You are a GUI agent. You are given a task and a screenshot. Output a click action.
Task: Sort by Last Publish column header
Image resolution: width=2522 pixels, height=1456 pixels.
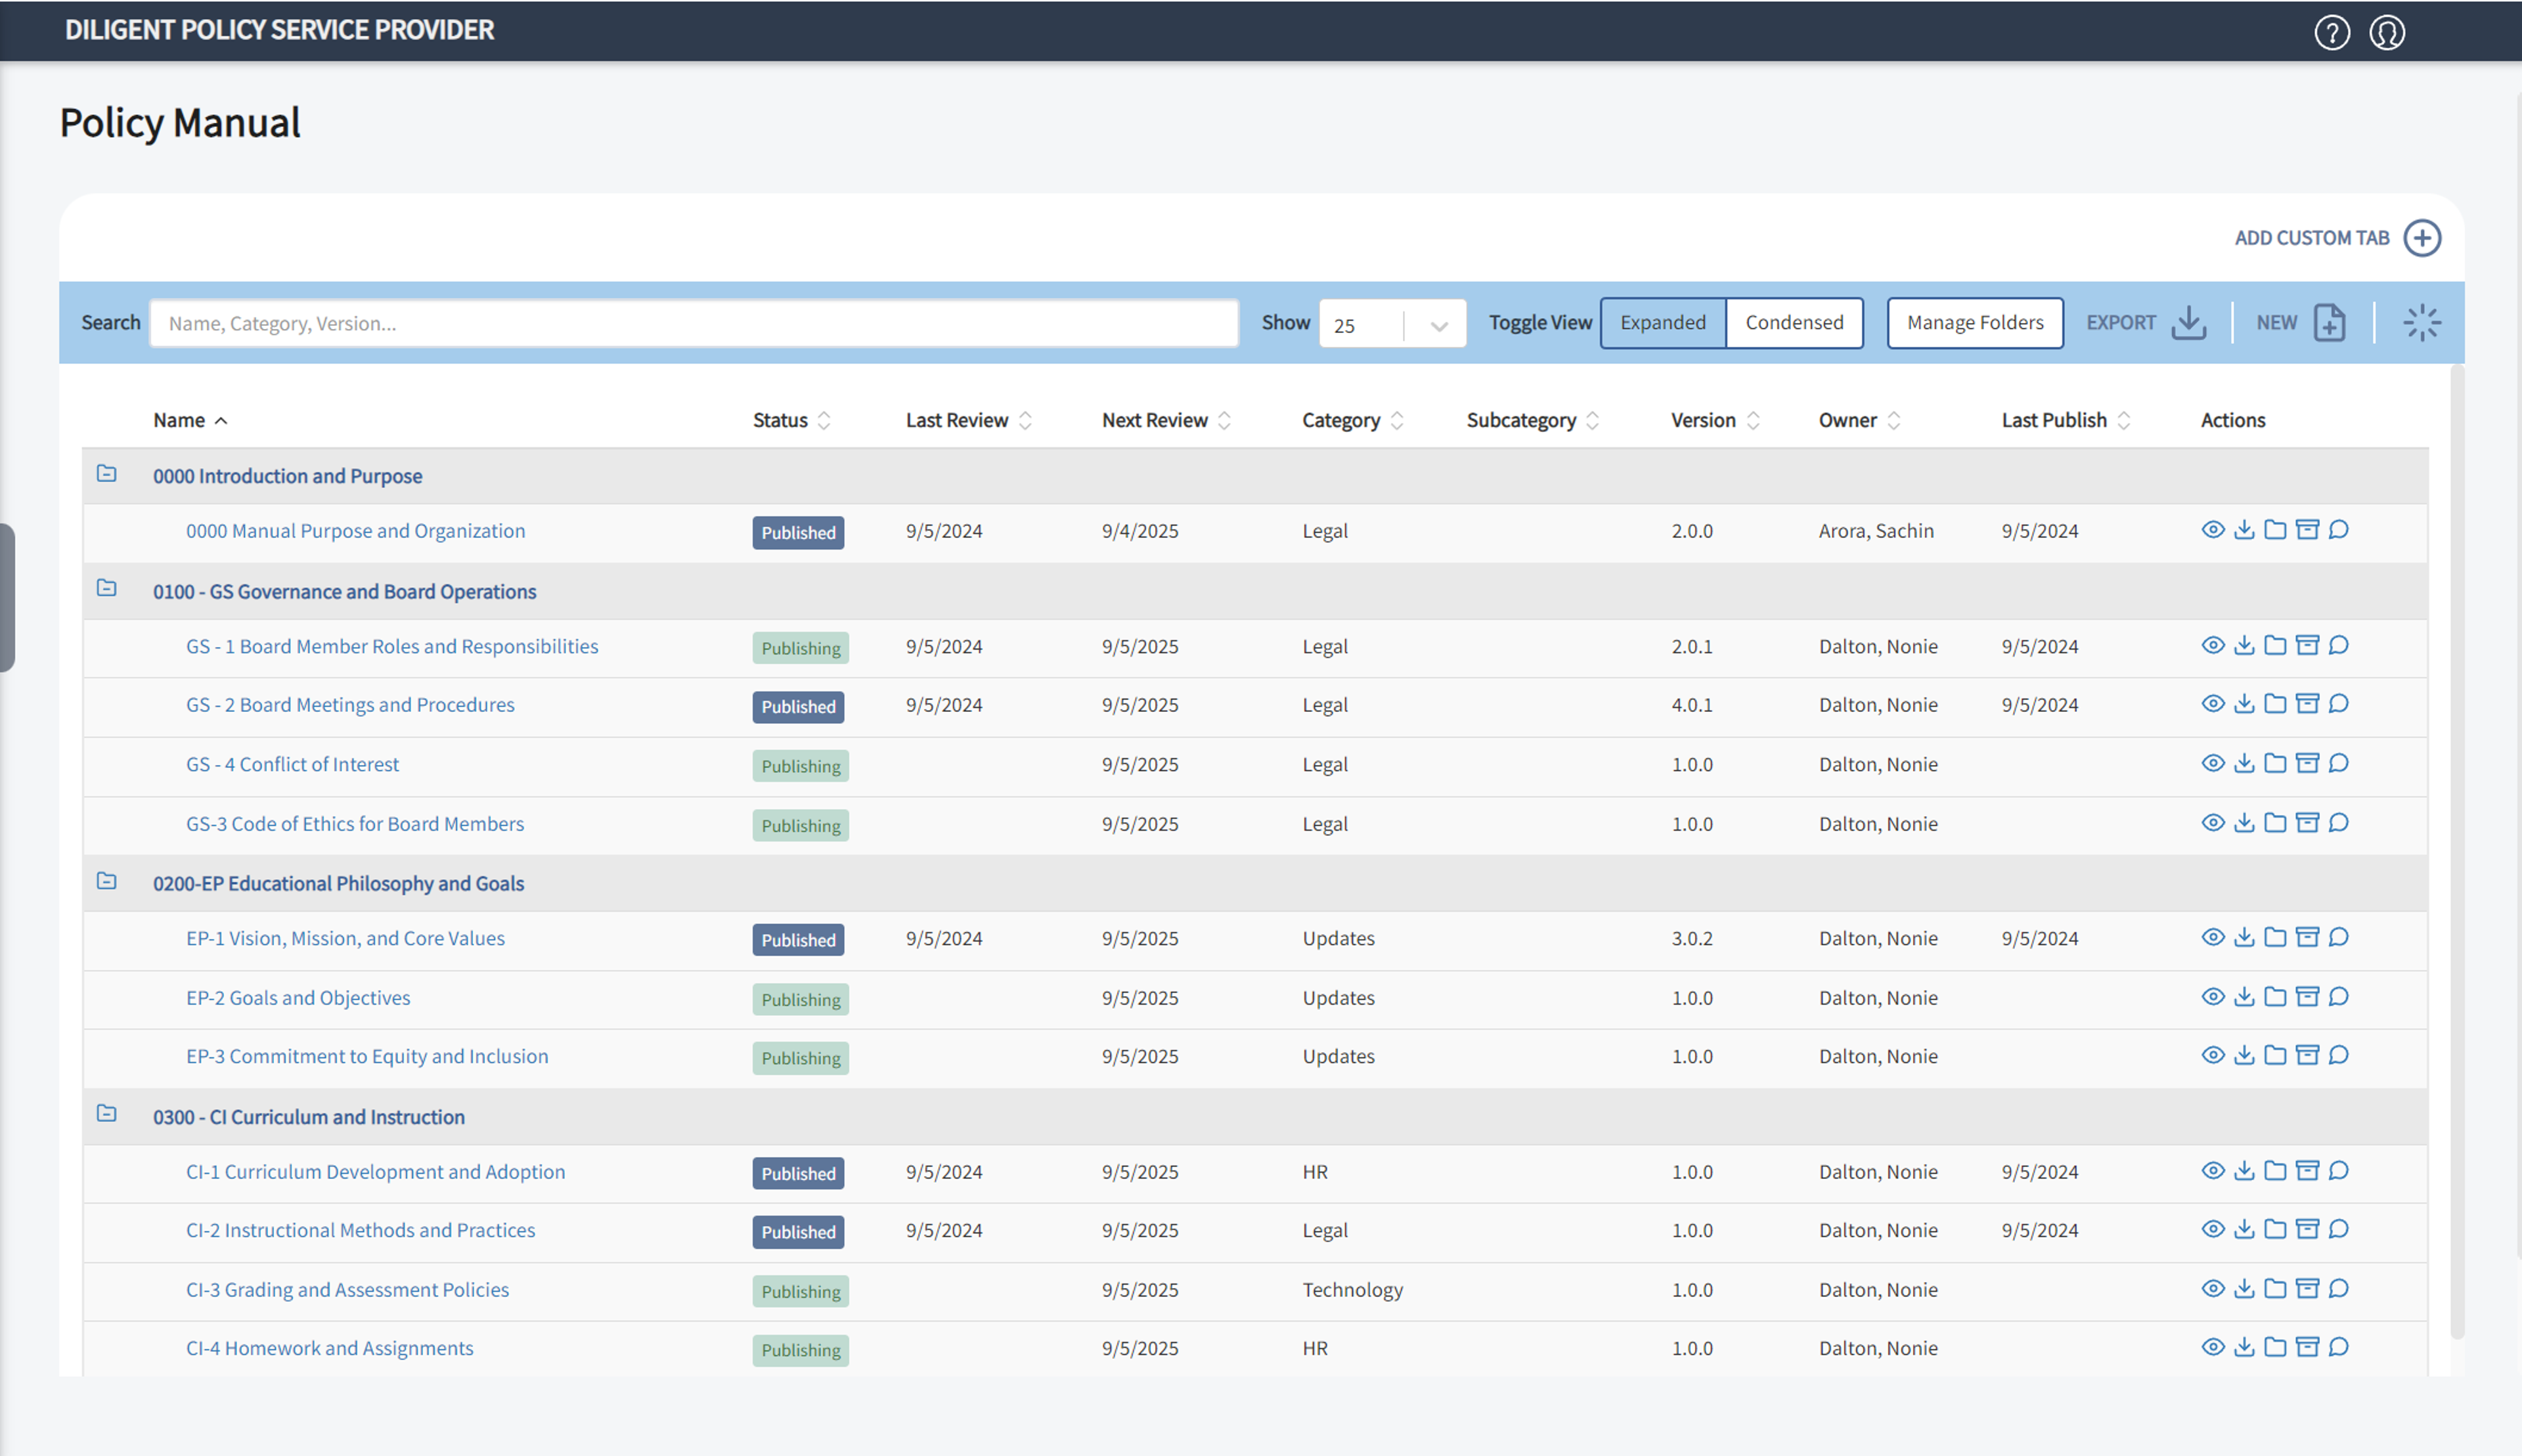point(2065,421)
